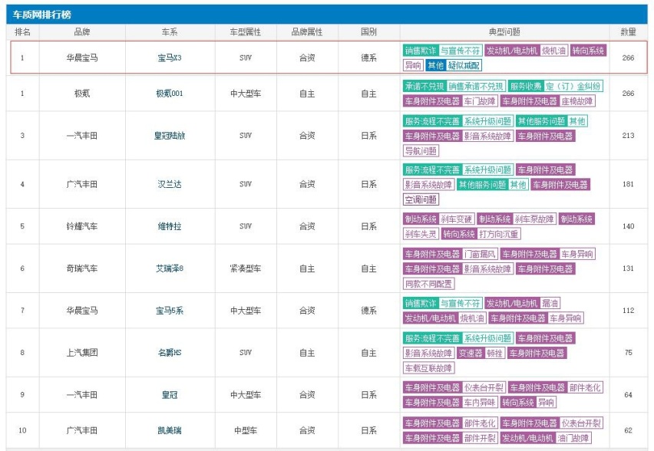Screen dimensions: 654x451
Task: Click the 典型问题 column header
Action: (x=504, y=32)
